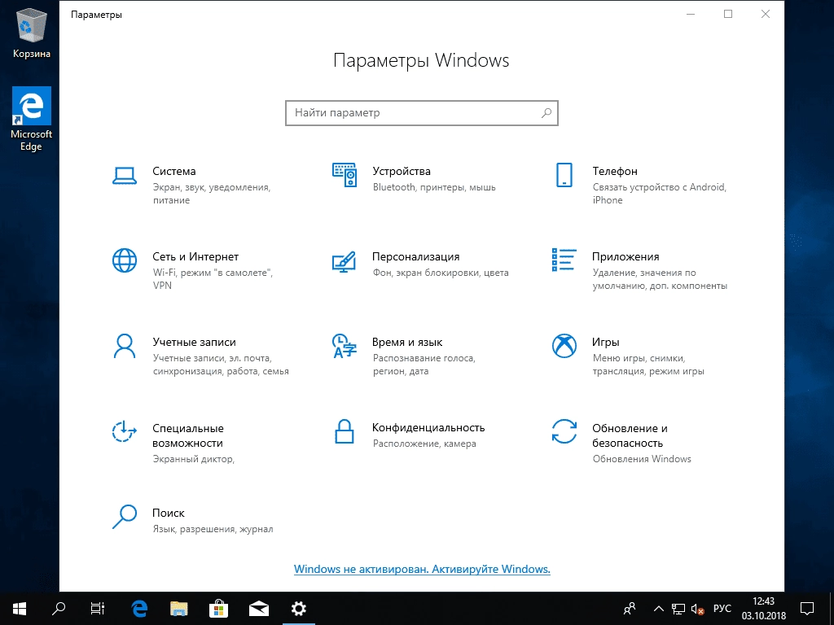The image size is (834, 625).
Task: Open the Специальные возможности title
Action: (188, 435)
